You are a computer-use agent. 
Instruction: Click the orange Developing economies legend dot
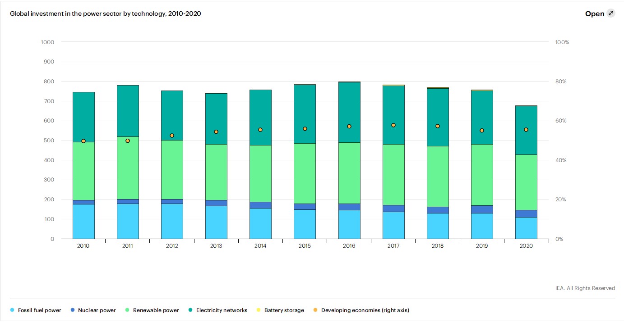315,310
